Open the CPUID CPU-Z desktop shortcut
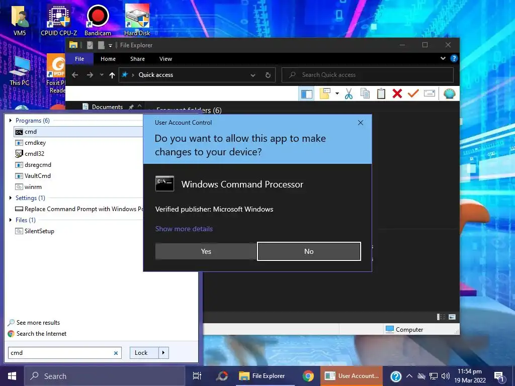The height and width of the screenshot is (386, 515). [x=59, y=20]
